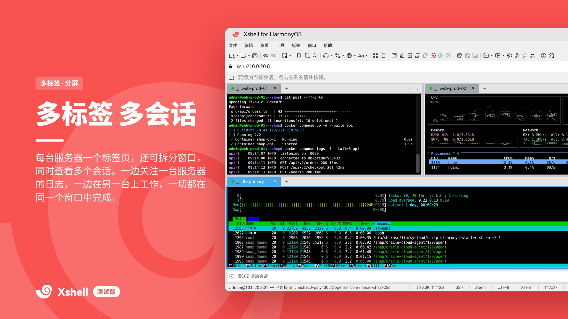Screen dimensions: 568x319
Task: Click the file transfer arrow-box icon
Action: click(x=410, y=56)
